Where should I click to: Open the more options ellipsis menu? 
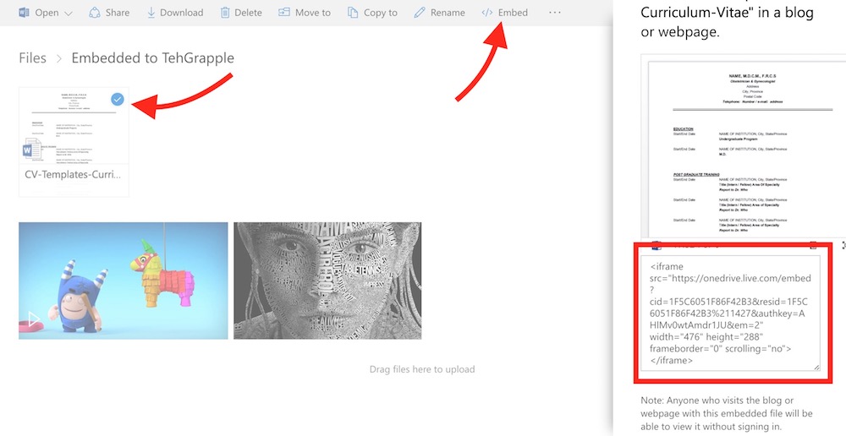click(x=555, y=13)
